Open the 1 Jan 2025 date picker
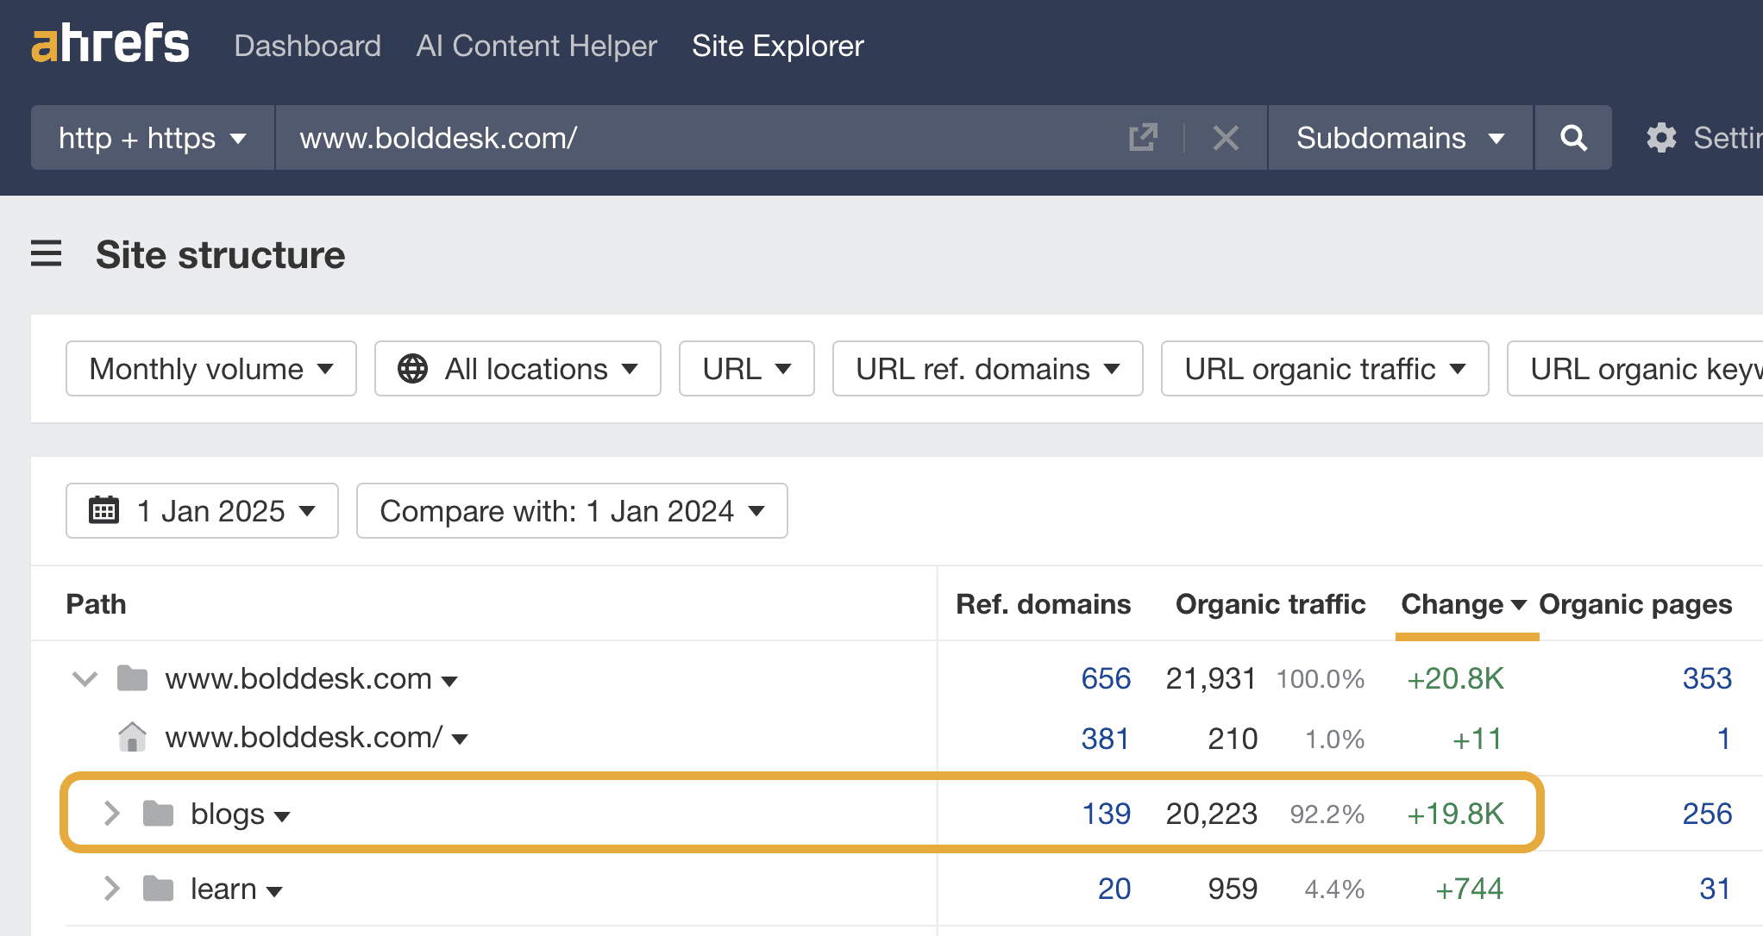The image size is (1763, 936). point(202,511)
